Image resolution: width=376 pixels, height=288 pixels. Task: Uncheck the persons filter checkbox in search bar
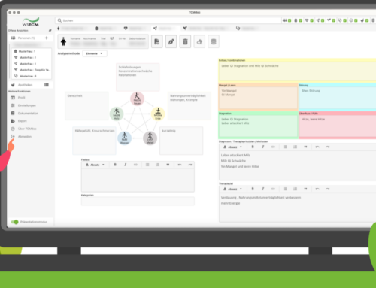tap(290, 20)
